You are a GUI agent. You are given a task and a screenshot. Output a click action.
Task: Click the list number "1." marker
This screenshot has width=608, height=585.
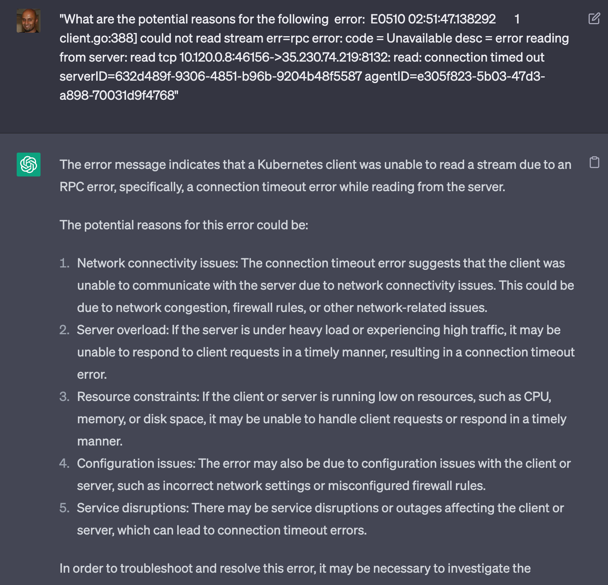pyautogui.click(x=64, y=263)
